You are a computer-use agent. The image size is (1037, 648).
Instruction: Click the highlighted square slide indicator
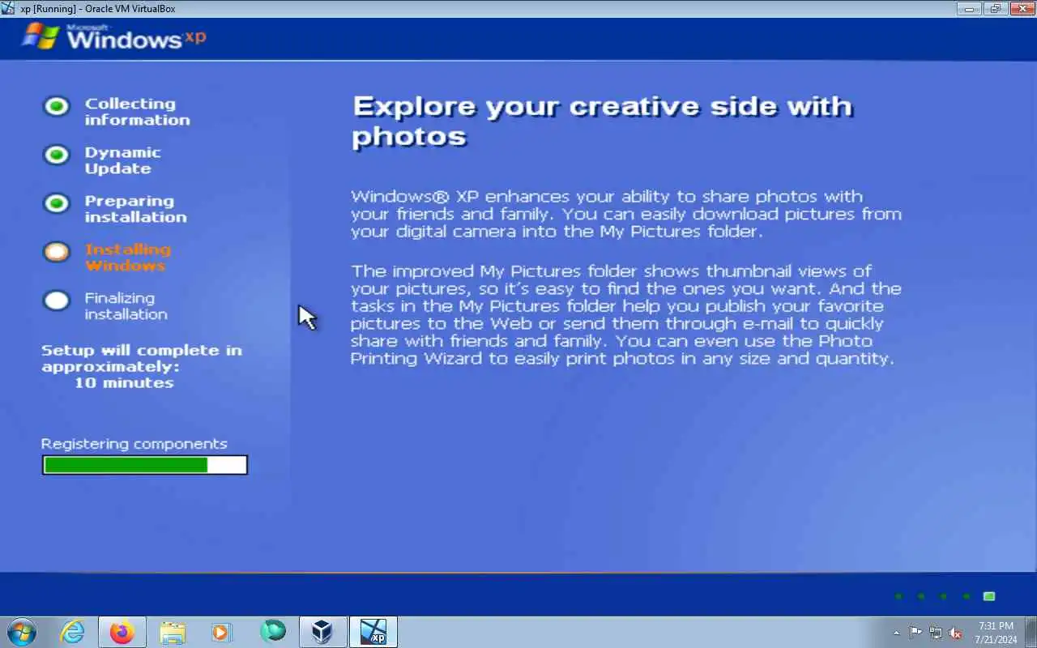pos(989,596)
